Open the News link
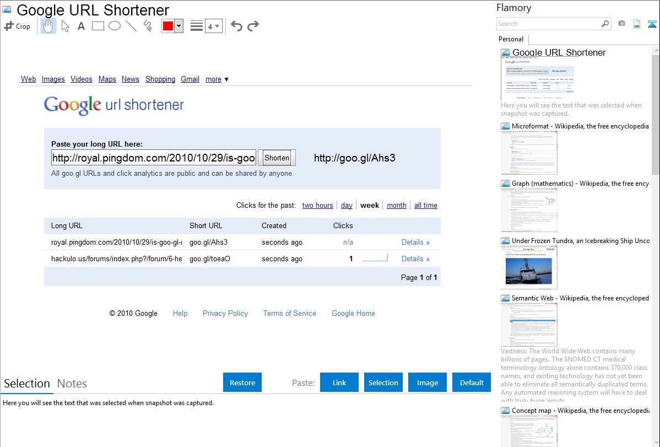The height and width of the screenshot is (447, 660). click(130, 79)
